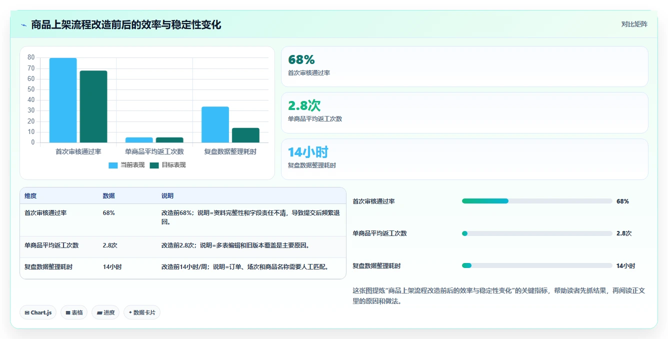Click the 68% value beside progress bar
668x339 pixels.
click(622, 201)
